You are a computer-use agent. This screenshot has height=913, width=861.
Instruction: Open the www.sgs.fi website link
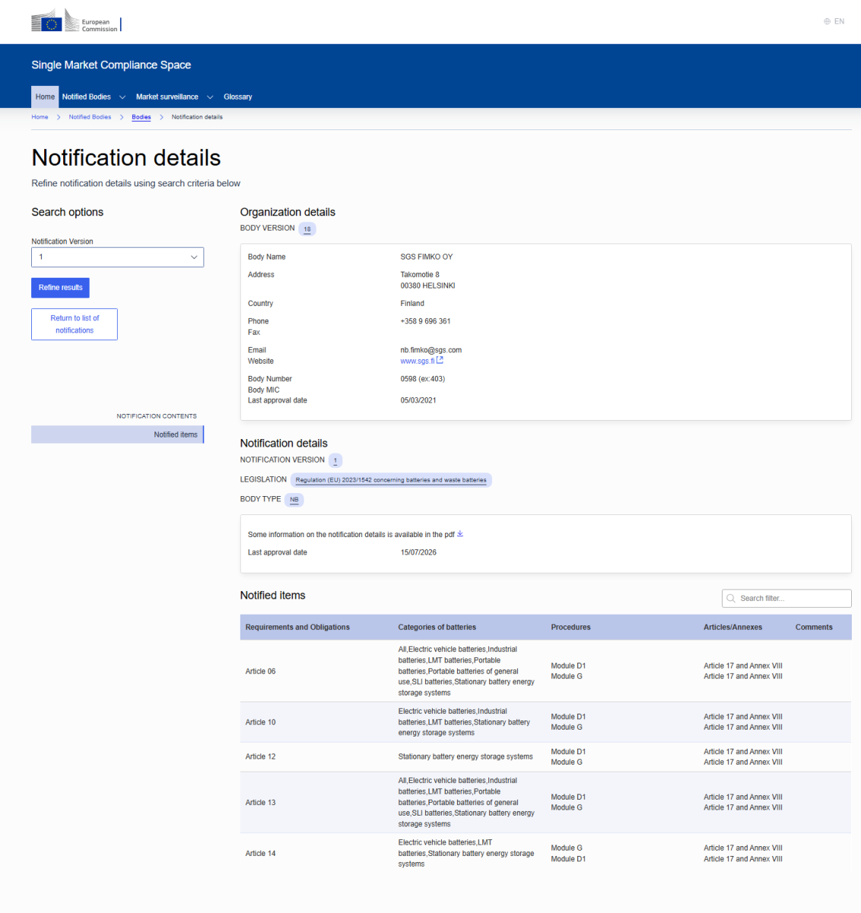(x=417, y=361)
